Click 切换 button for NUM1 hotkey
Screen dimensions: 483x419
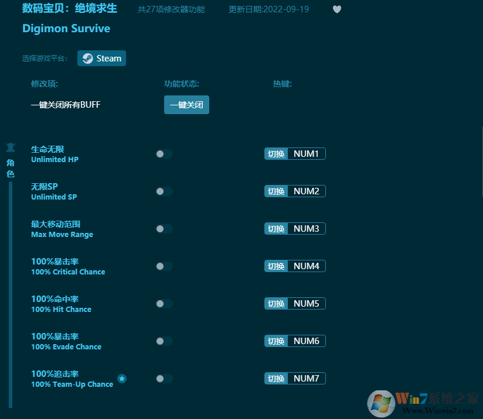276,154
